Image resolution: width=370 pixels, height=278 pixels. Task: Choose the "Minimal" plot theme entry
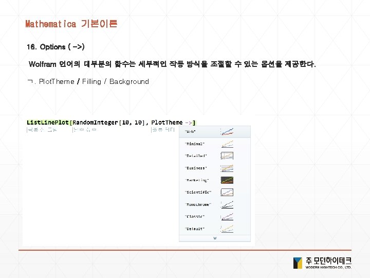[215, 144]
